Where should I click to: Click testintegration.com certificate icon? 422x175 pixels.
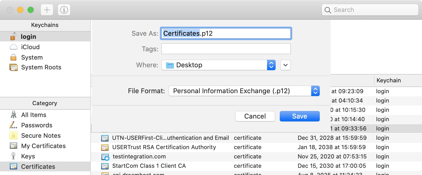pos(105,157)
